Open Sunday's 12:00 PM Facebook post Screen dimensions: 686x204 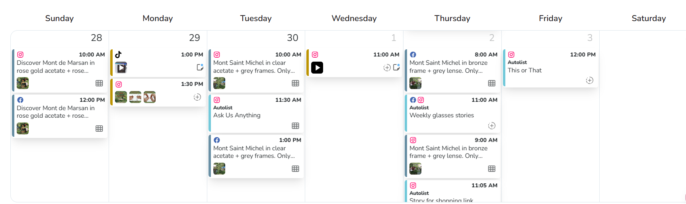(x=60, y=116)
